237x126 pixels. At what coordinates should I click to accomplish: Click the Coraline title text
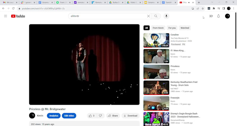coord(175,35)
